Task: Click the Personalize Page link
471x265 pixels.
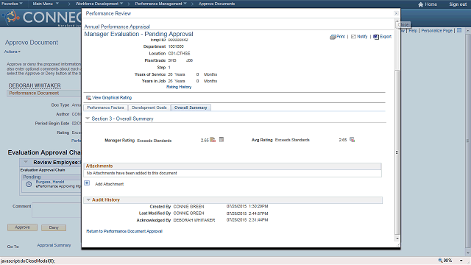Action: click(x=436, y=31)
